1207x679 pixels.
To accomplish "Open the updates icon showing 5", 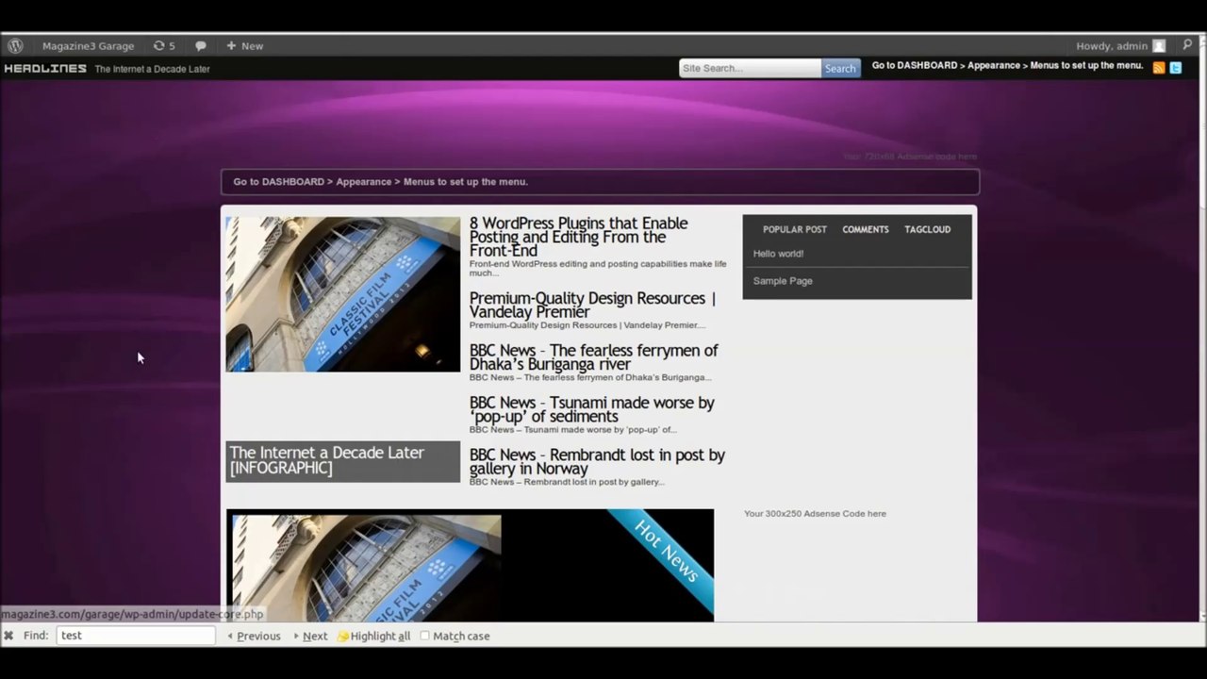I will [164, 45].
